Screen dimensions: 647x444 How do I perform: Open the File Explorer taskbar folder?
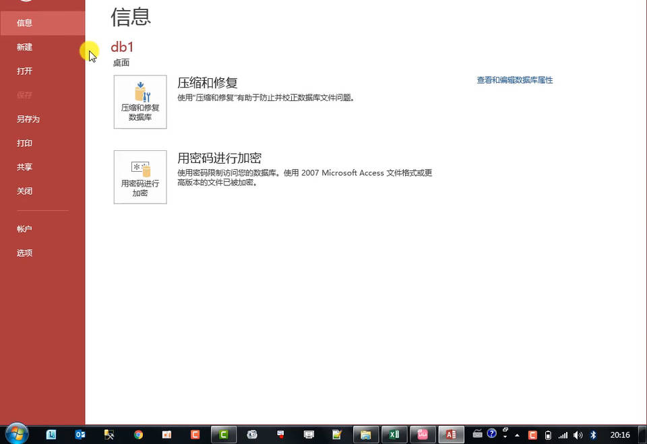[x=365, y=435]
